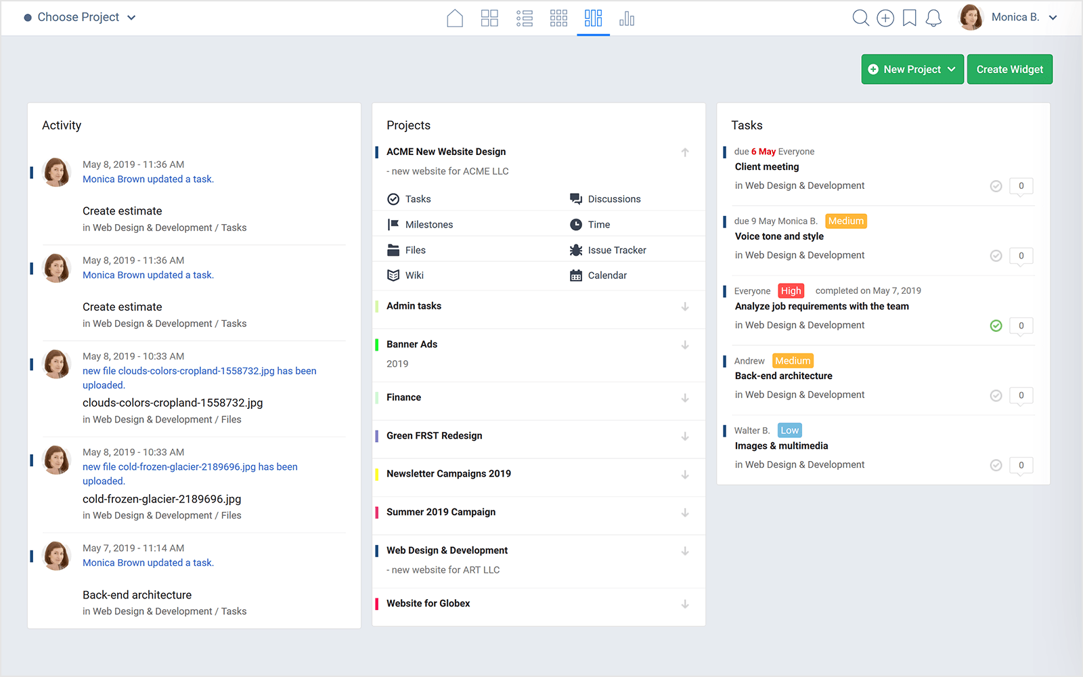Open the New Project dropdown button
Image resolution: width=1083 pixels, height=677 pixels.
point(912,69)
